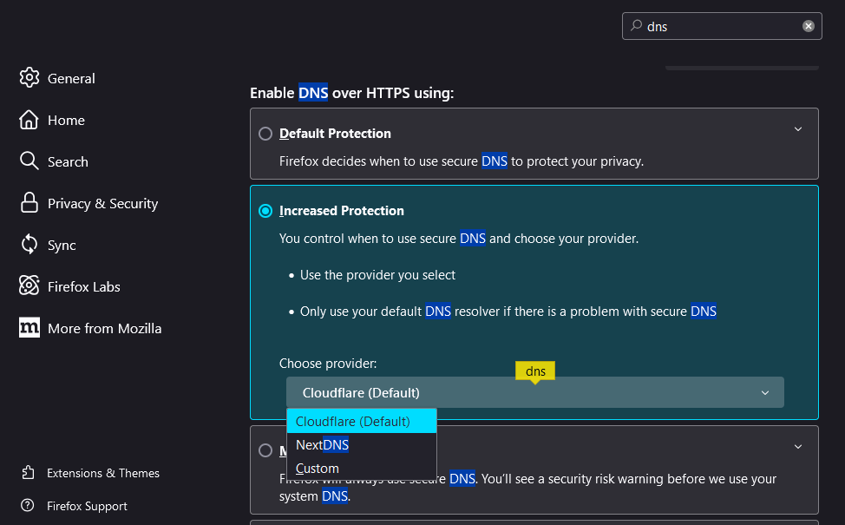Open Home settings category
This screenshot has width=845, height=525.
click(66, 121)
